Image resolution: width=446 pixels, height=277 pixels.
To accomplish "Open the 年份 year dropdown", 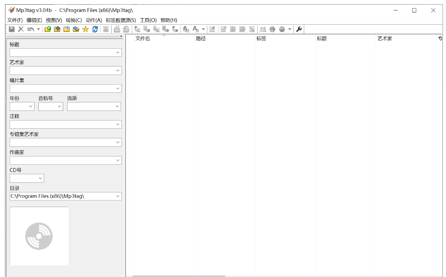I will (x=31, y=107).
